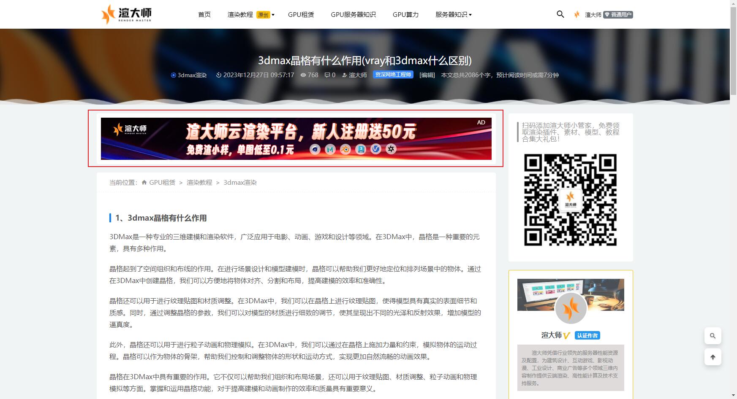Click the 普通用户 user badge
This screenshot has width=737, height=399.
coord(618,15)
